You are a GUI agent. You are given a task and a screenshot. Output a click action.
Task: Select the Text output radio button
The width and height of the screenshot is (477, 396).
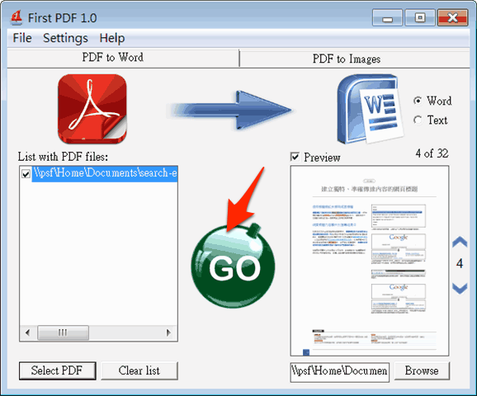click(418, 120)
